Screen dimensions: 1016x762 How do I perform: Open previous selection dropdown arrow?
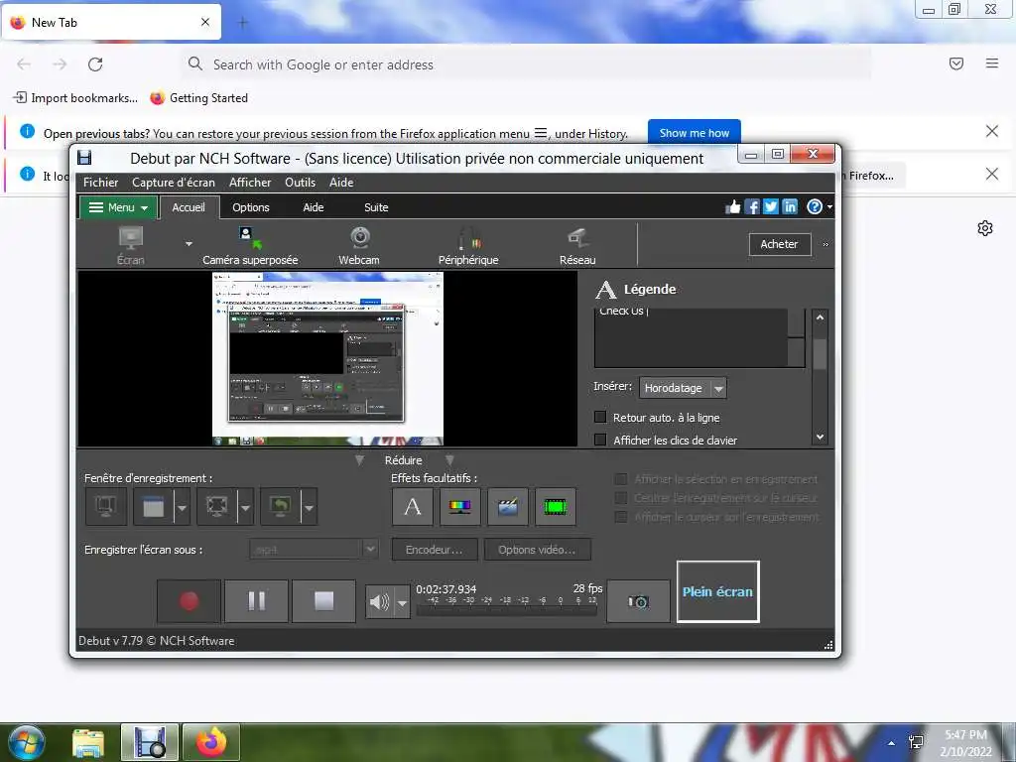(310, 506)
